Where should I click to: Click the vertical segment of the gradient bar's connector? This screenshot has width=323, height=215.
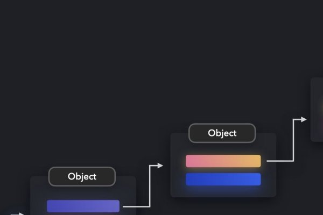293,141
